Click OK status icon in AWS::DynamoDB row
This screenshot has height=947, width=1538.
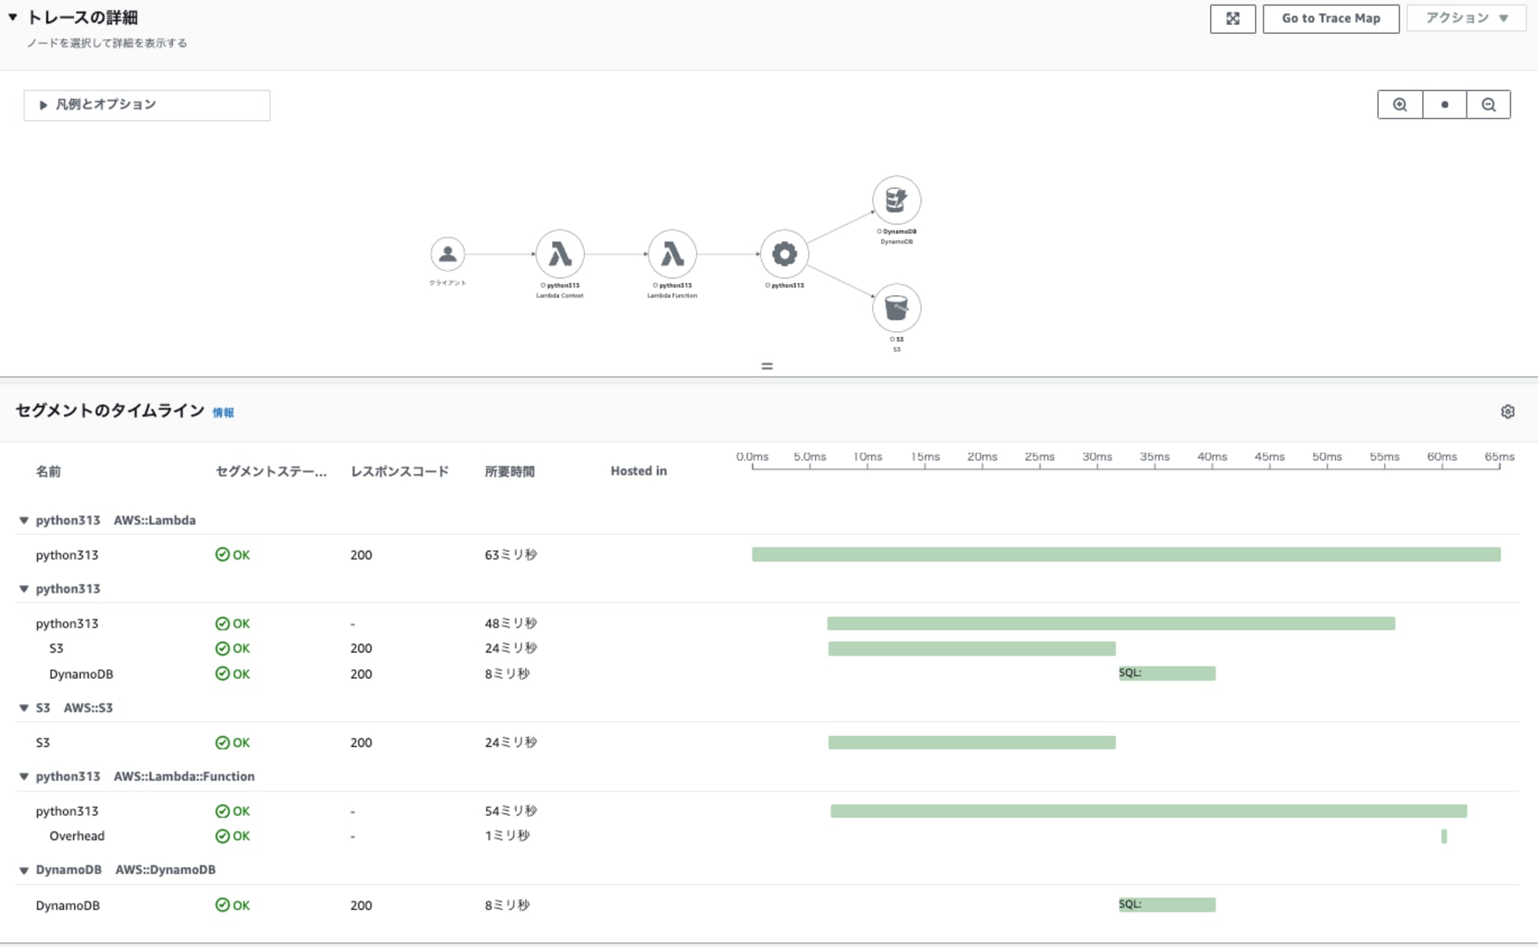222,905
